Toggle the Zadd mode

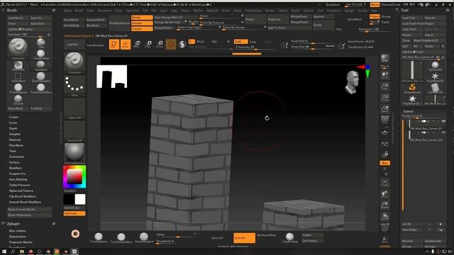click(x=240, y=42)
